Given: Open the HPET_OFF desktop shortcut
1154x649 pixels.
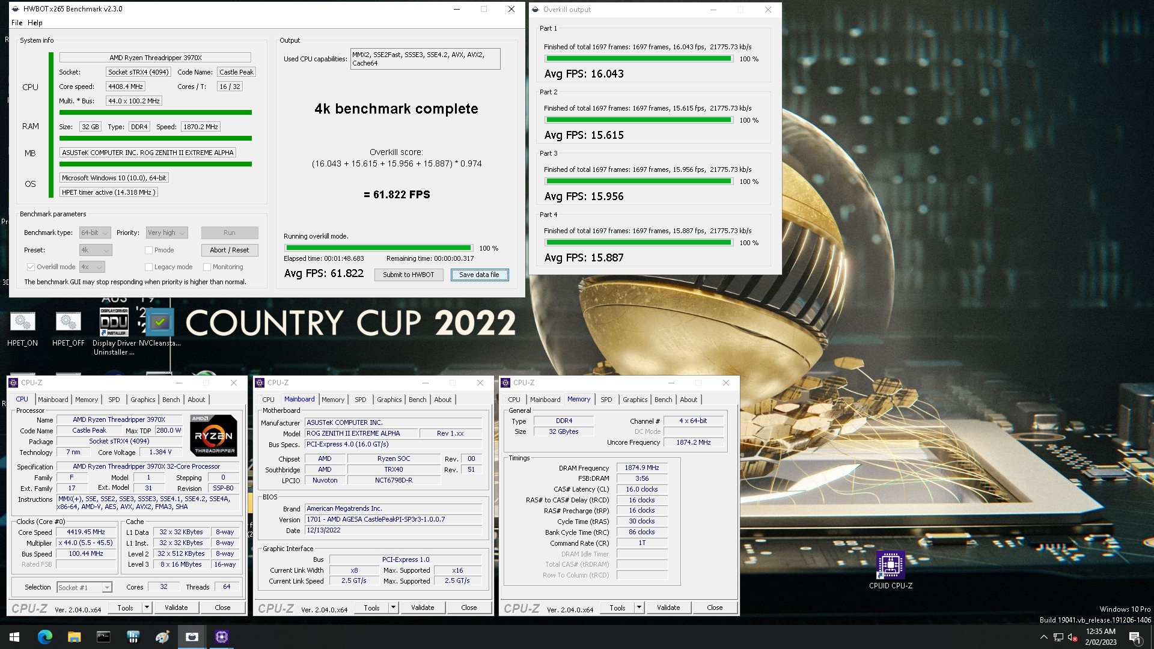Looking at the screenshot, I should (x=68, y=329).
